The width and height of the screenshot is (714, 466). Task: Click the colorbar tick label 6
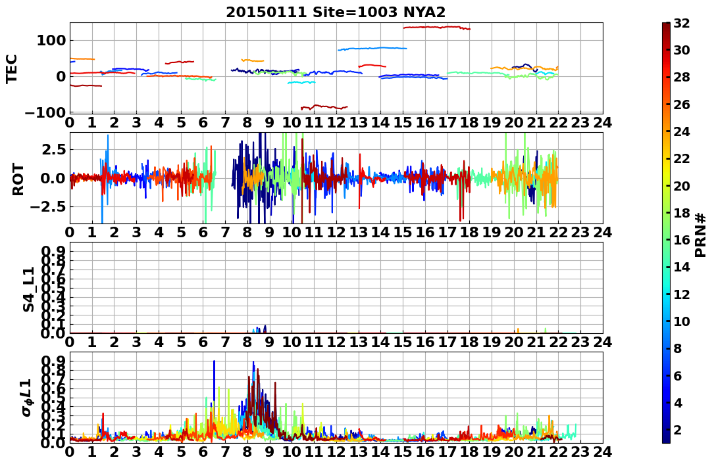[677, 376]
